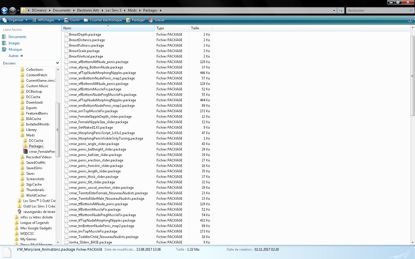Open Documents in favorite links
This screenshot has width=415, height=259.
pos(17,37)
